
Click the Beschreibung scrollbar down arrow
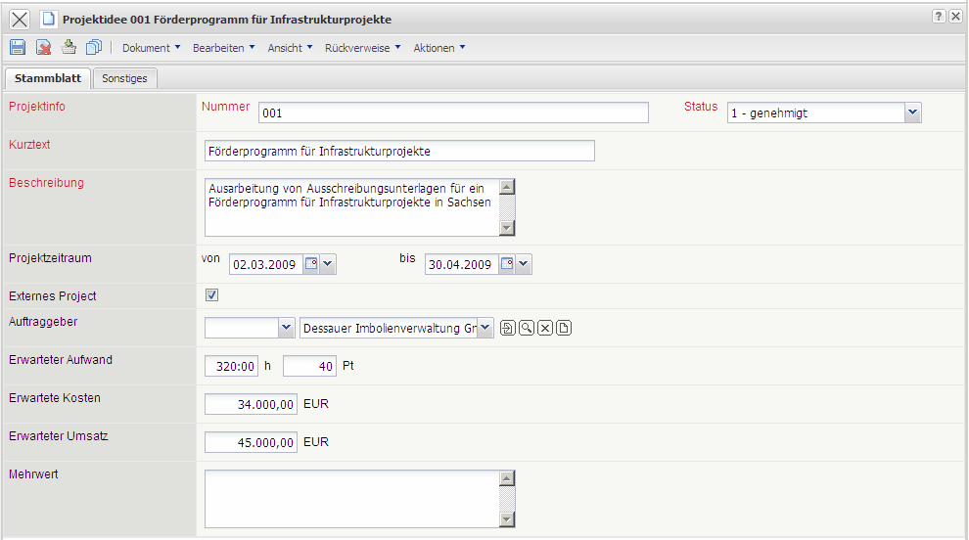[507, 228]
